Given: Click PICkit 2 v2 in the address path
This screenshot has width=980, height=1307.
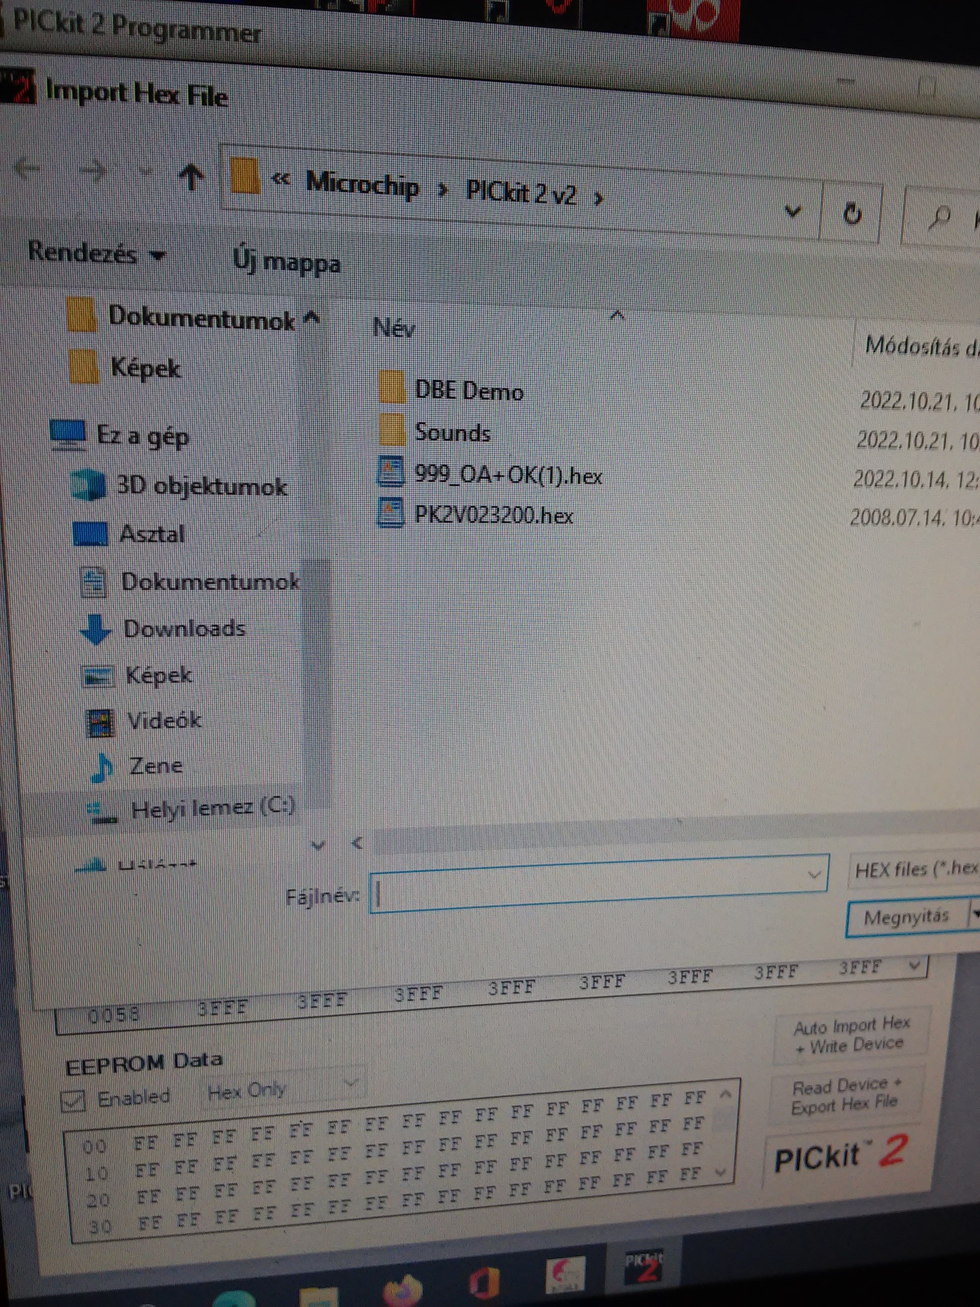Looking at the screenshot, I should 521,193.
